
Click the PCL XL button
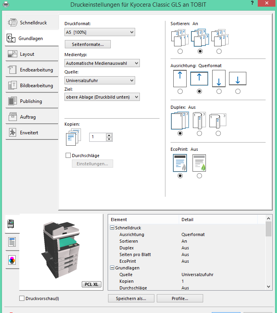point(92,284)
